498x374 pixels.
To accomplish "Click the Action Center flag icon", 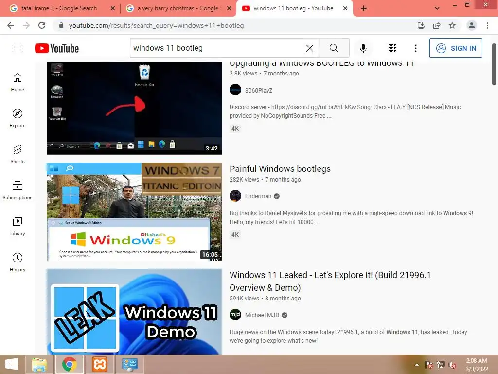I will coord(429,365).
